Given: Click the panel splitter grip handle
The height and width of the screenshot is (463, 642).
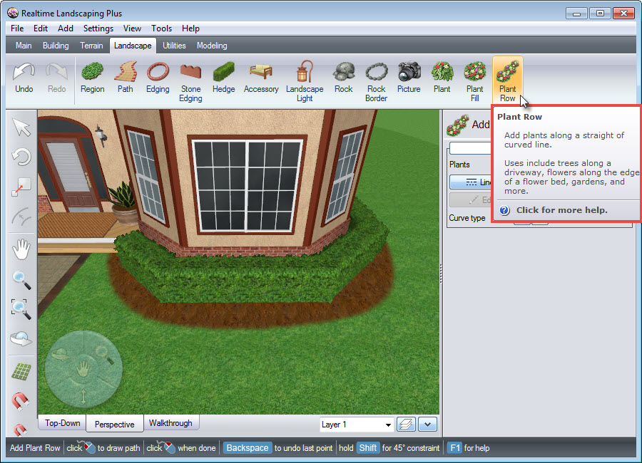Looking at the screenshot, I should pyautogui.click(x=441, y=274).
